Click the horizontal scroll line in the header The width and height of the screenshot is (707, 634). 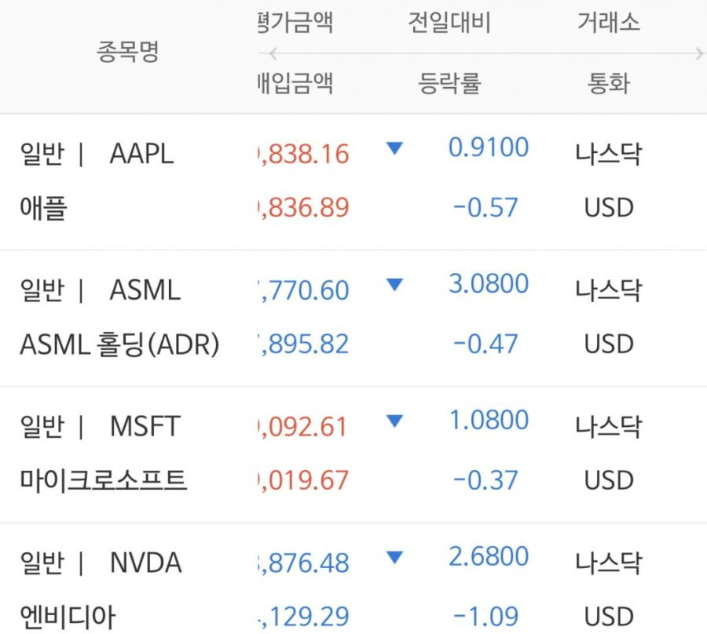[x=485, y=53]
